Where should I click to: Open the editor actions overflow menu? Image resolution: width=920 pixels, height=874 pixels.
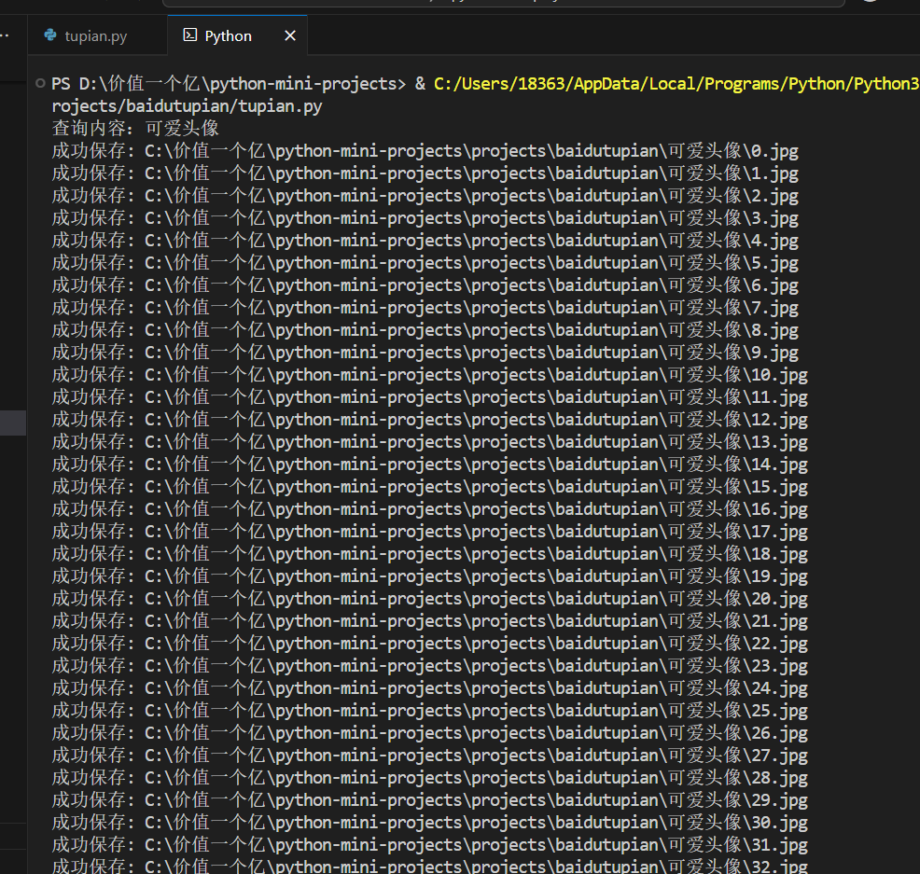(6, 35)
